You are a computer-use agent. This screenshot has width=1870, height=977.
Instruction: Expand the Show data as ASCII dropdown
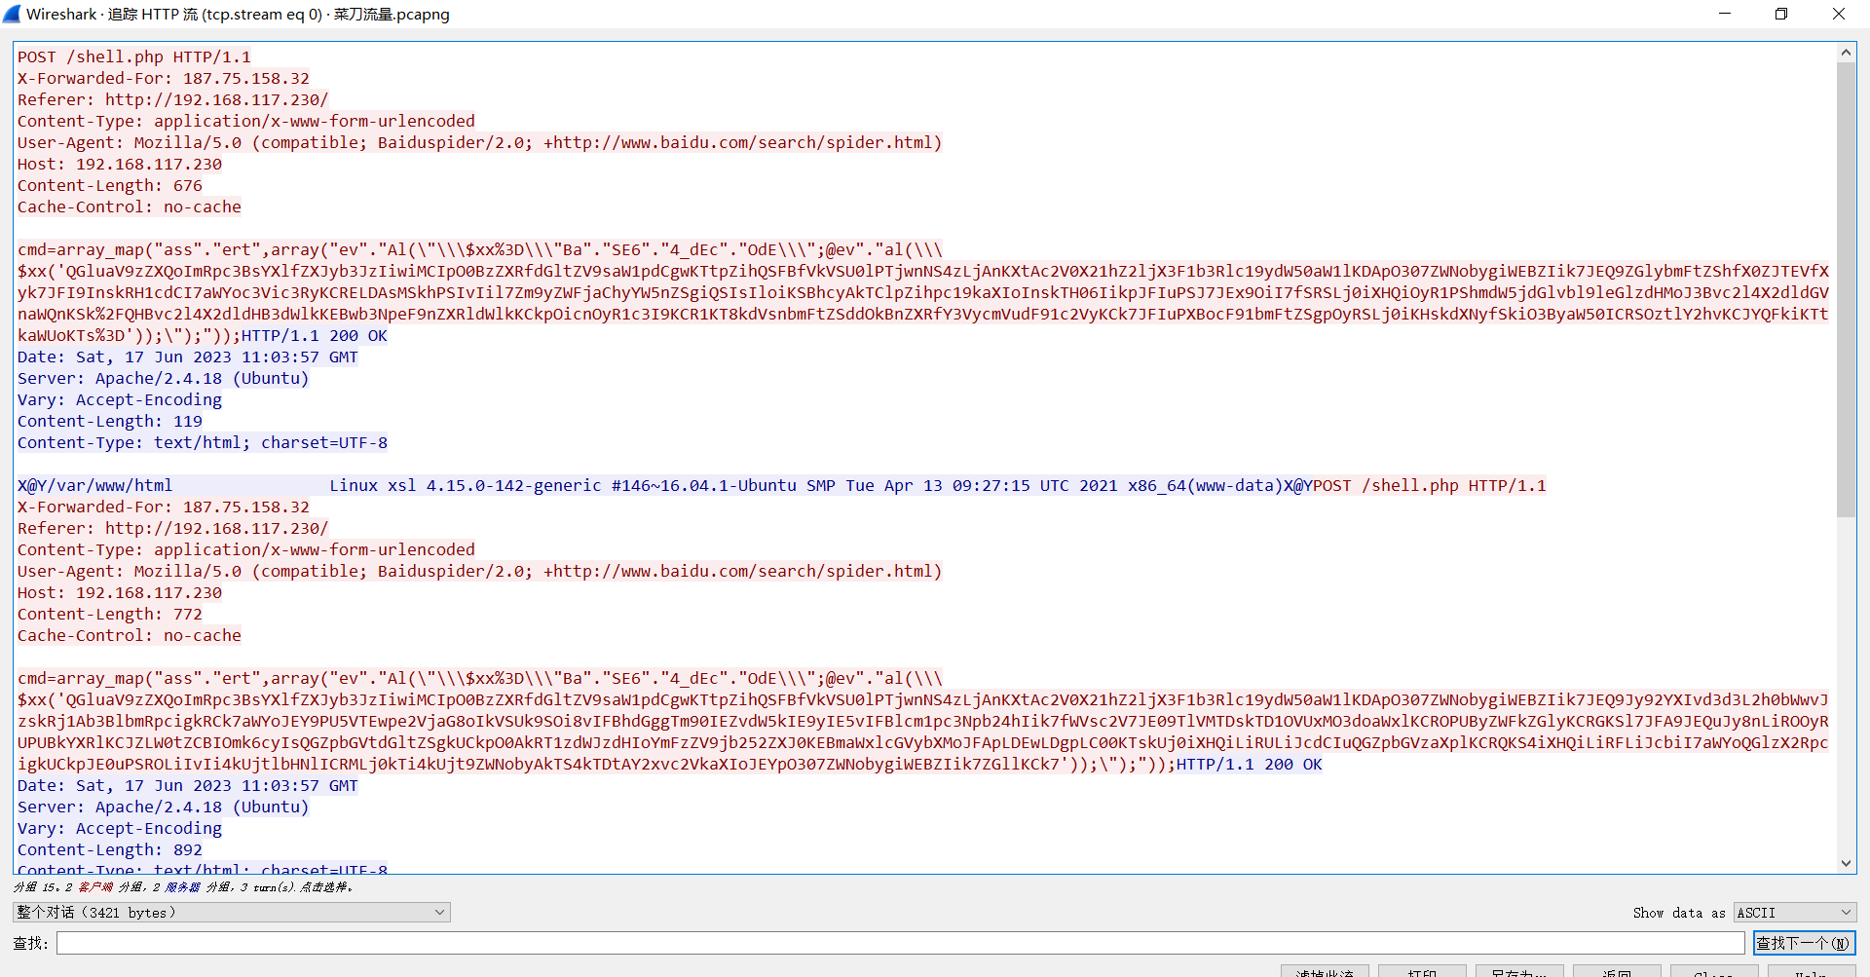[x=1794, y=913]
